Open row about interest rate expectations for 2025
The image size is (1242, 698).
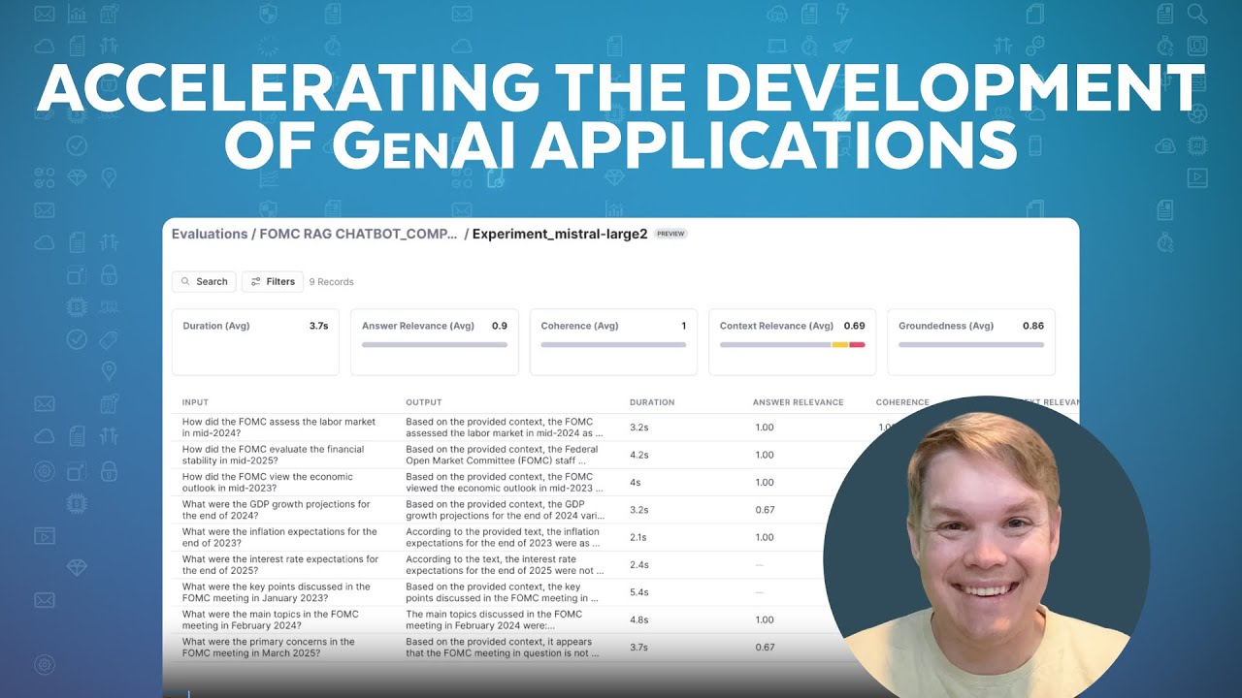point(280,564)
